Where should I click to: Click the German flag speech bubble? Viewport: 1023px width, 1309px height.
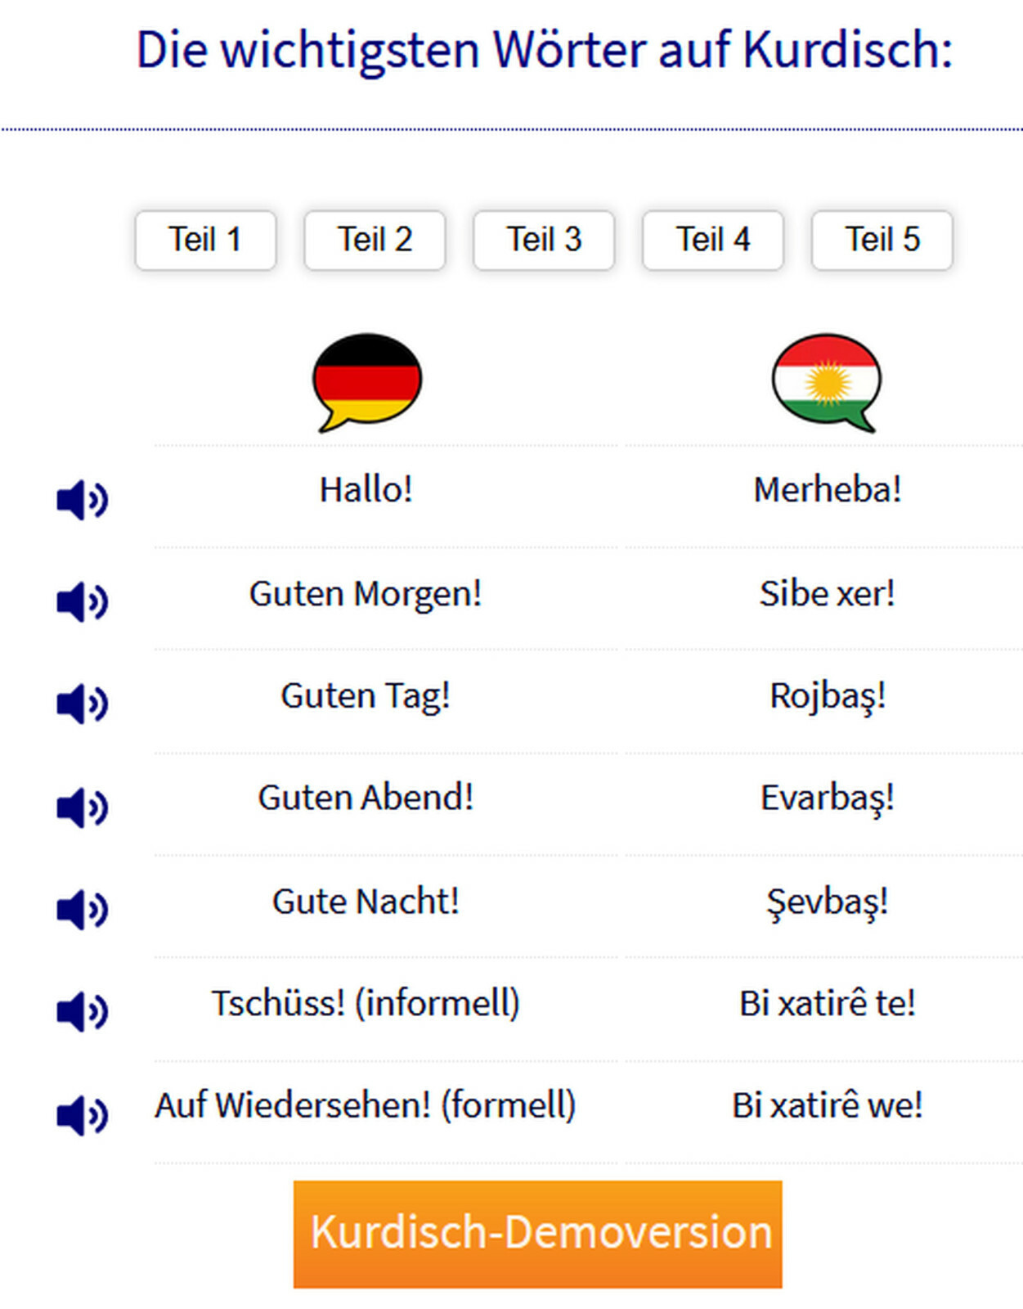click(x=367, y=382)
